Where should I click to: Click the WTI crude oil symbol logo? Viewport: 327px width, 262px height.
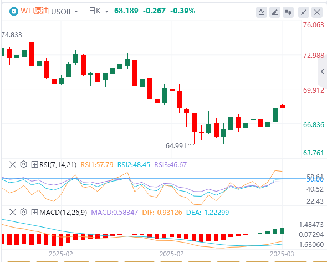click(x=14, y=11)
